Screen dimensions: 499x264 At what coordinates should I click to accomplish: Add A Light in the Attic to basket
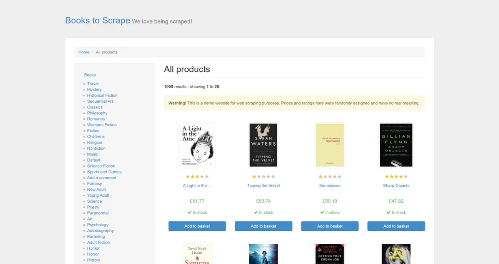coord(197,226)
